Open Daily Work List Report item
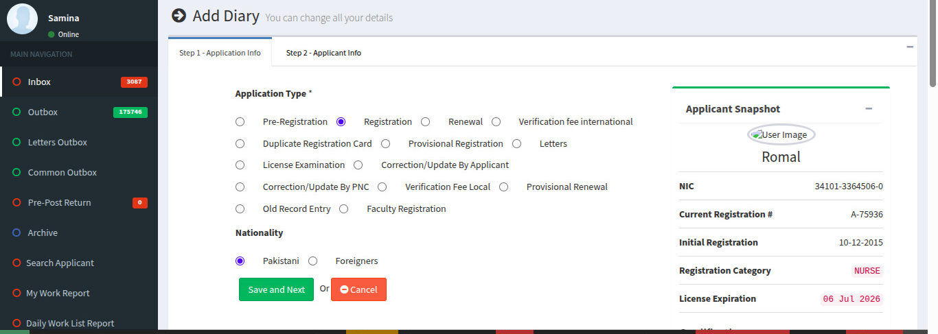 coord(79,322)
